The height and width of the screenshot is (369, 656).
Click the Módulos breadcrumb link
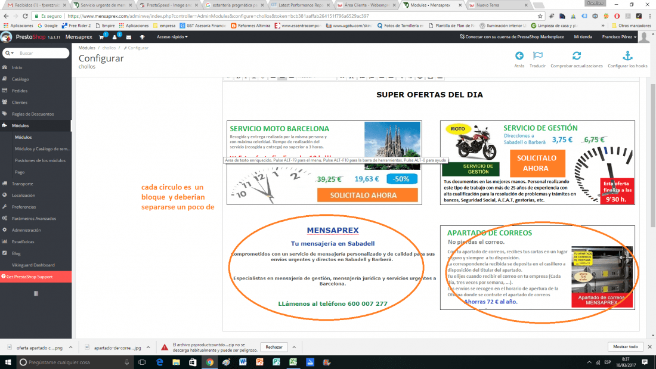(x=86, y=48)
